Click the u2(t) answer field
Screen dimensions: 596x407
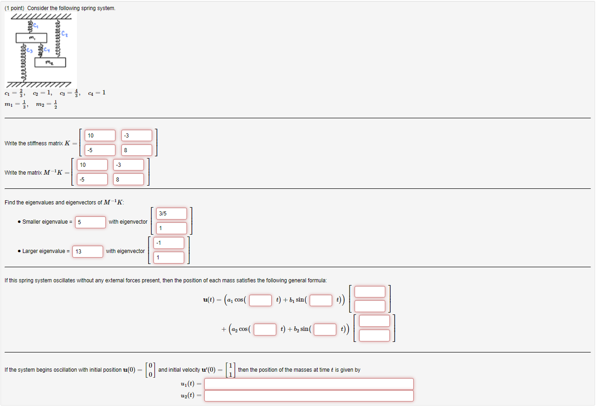click(x=309, y=396)
